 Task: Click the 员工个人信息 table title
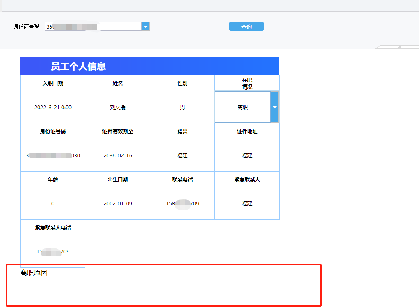click(78, 66)
